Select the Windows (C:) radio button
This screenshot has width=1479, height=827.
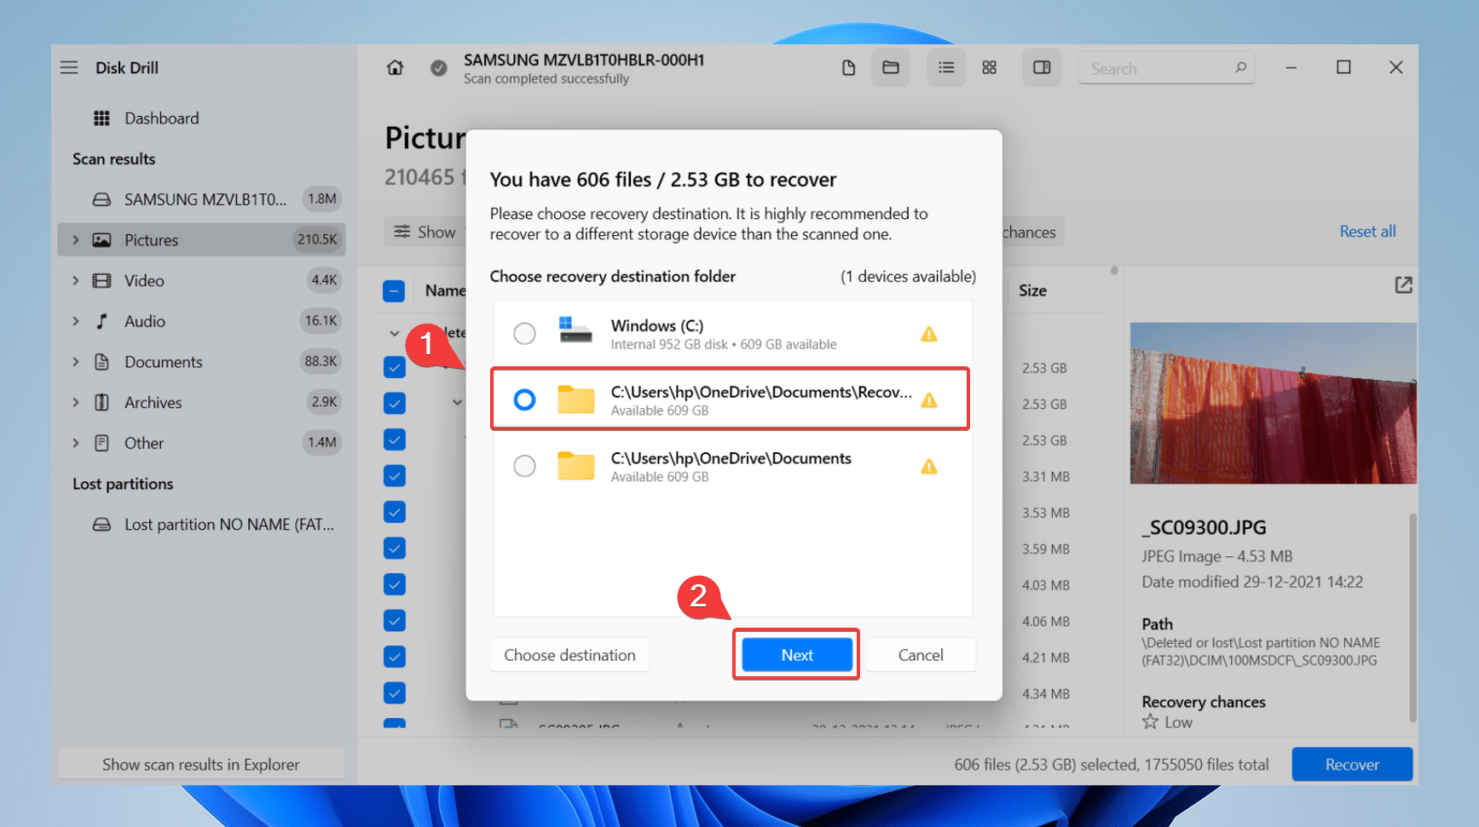524,333
